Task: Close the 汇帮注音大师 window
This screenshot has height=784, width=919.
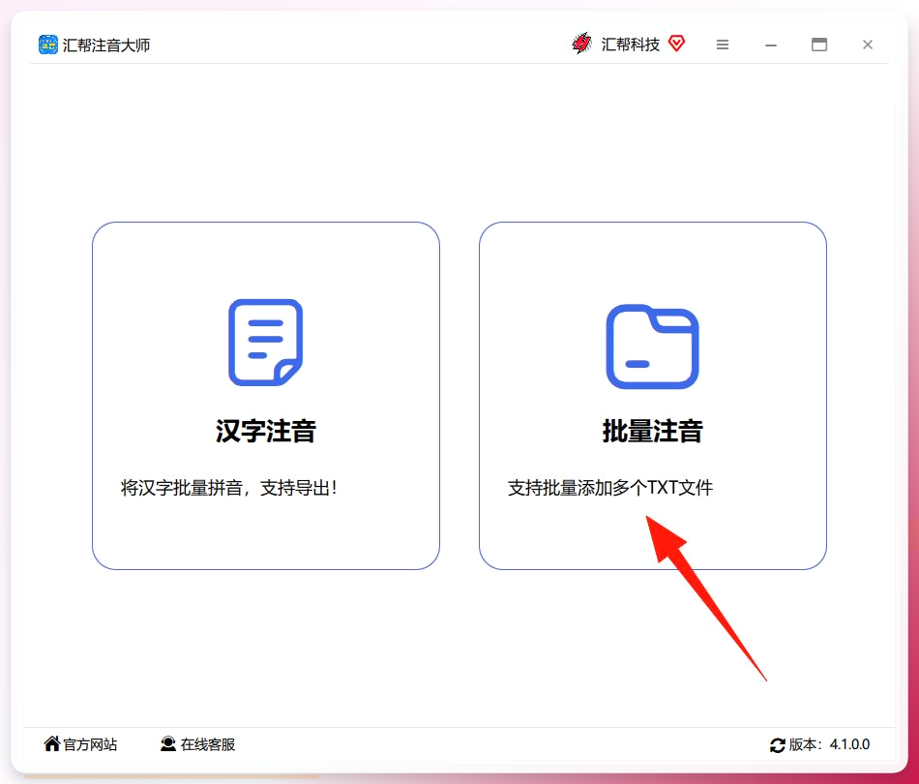Action: click(x=868, y=45)
